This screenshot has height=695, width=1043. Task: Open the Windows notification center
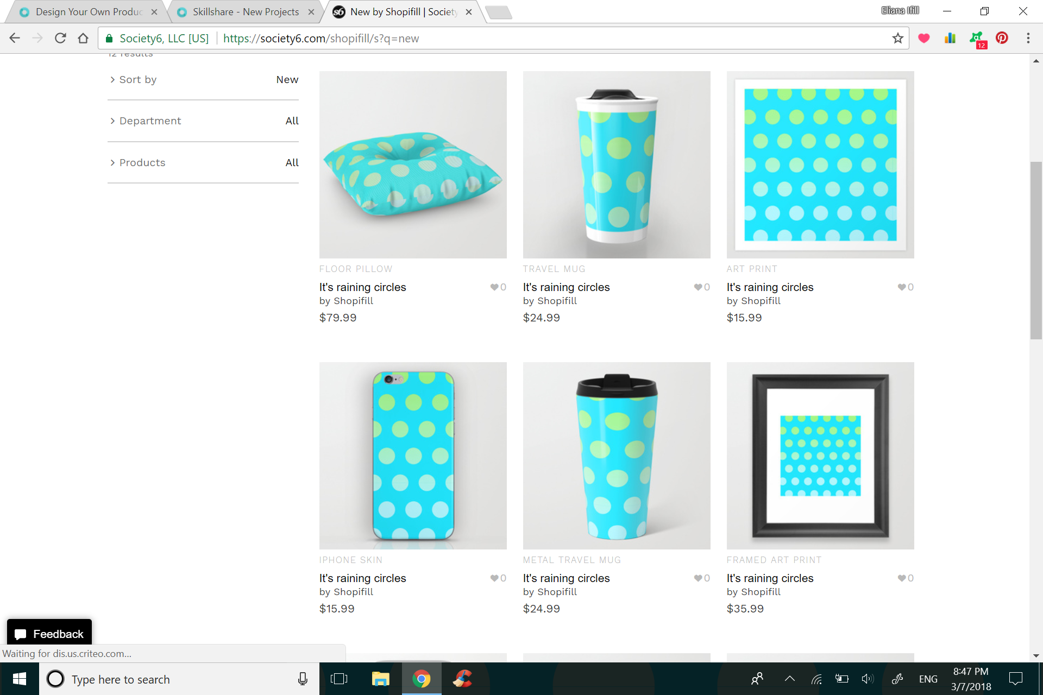tap(1015, 679)
